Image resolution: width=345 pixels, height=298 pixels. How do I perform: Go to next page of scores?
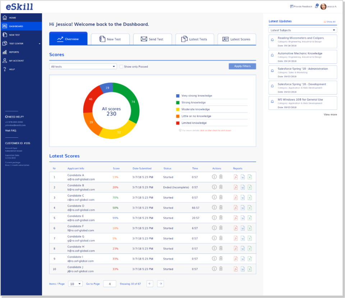tap(161, 284)
